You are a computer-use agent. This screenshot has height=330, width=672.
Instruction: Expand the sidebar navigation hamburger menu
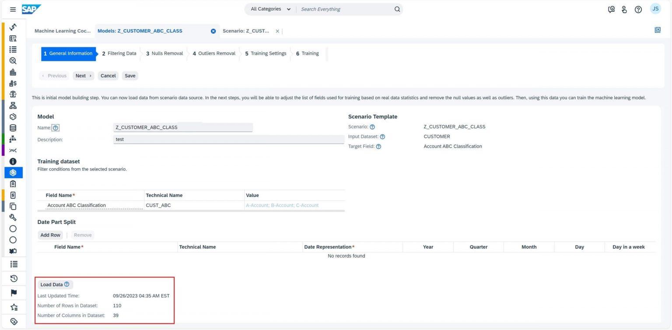point(13,9)
